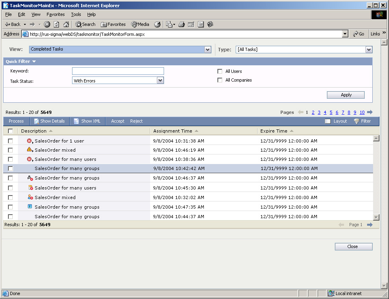The height and width of the screenshot is (299, 389).
Task: Click the Address bar URL field
Action: (x=182, y=34)
